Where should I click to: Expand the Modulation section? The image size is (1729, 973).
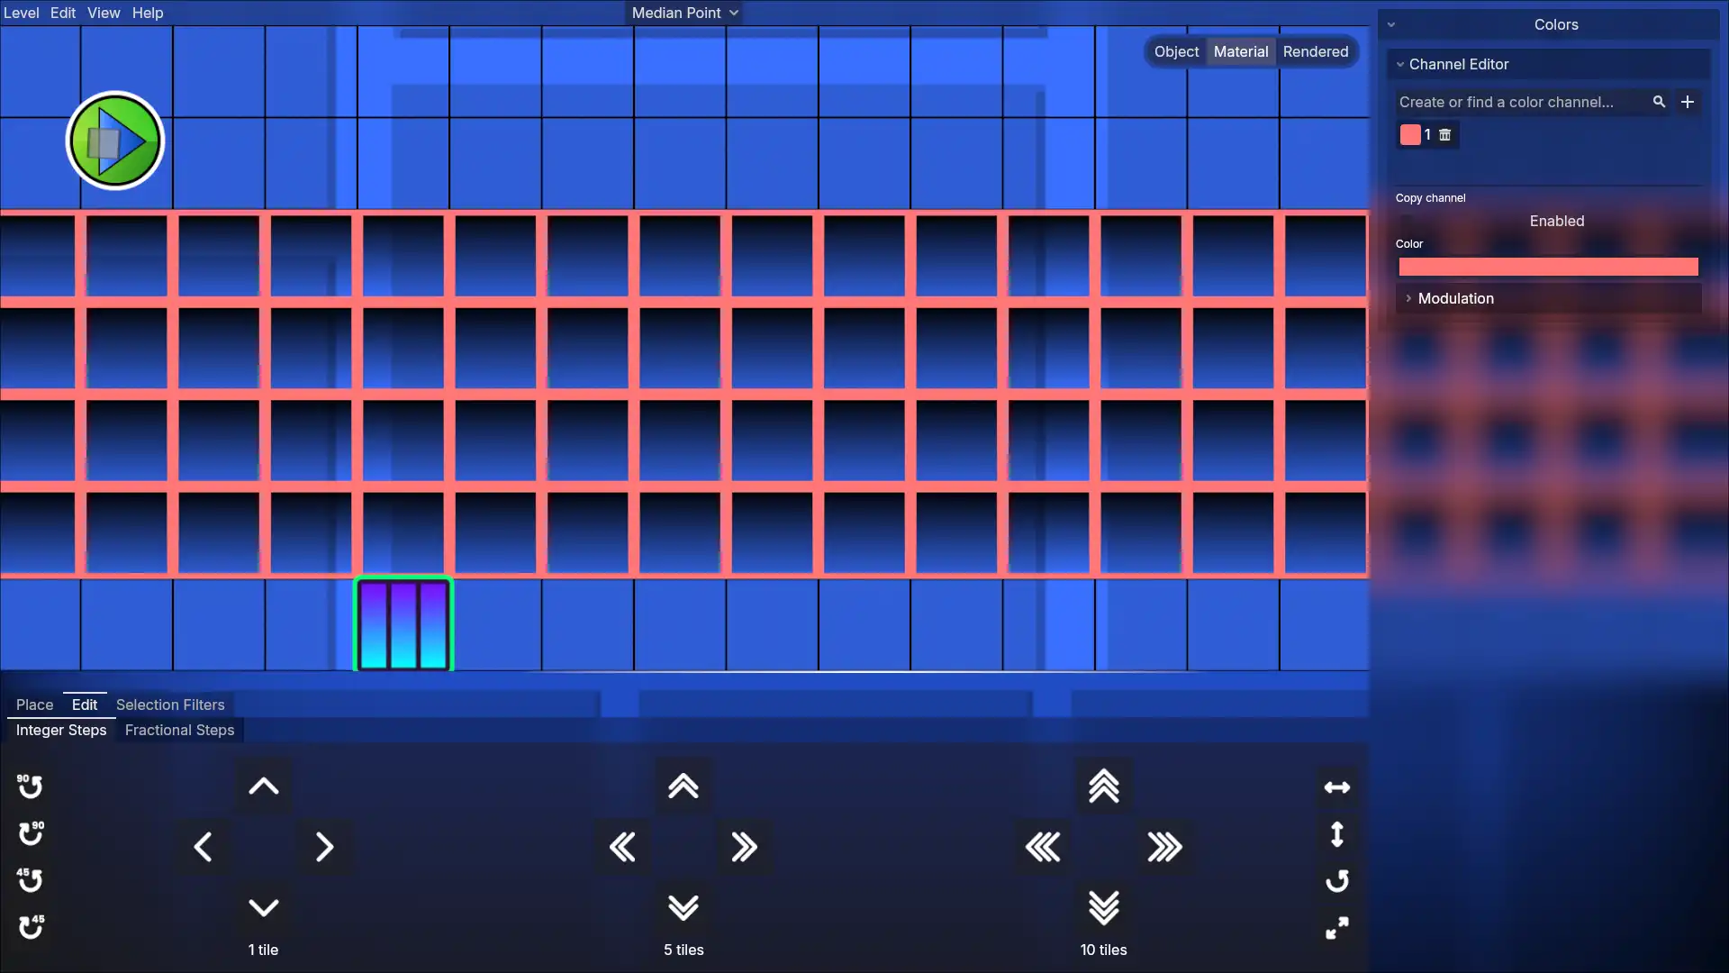click(x=1549, y=298)
